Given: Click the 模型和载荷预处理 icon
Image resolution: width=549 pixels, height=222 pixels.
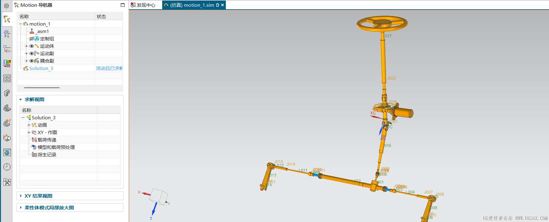Looking at the screenshot, I should (x=34, y=147).
